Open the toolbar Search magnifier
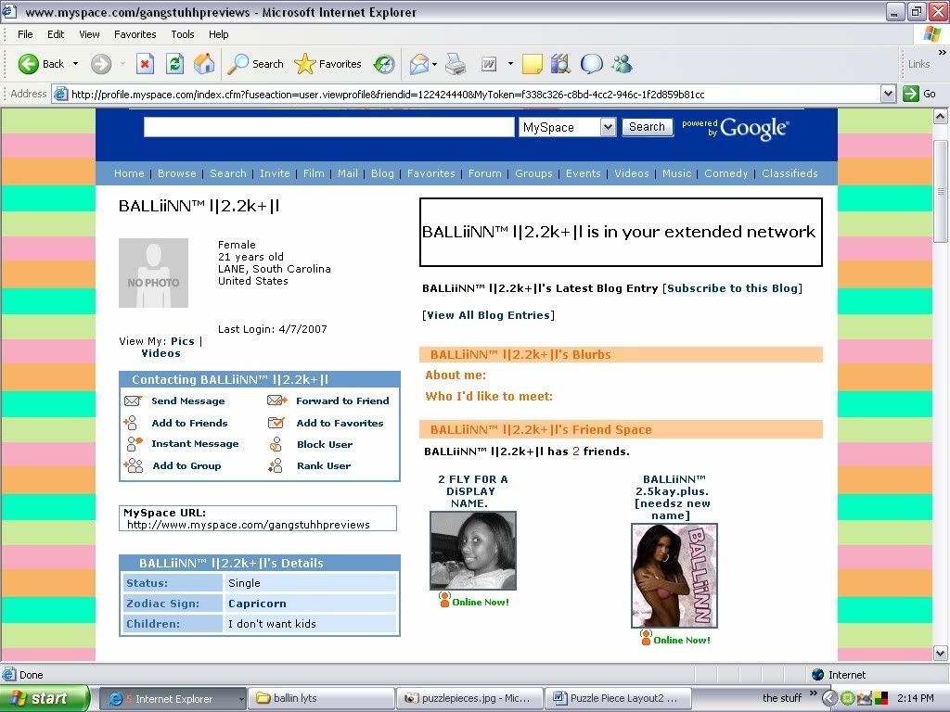 pyautogui.click(x=237, y=64)
